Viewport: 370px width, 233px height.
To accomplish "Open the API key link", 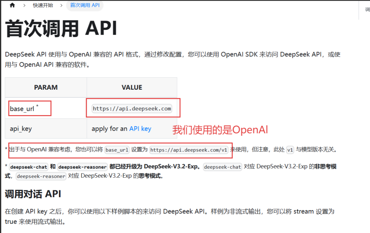I will point(140,129).
